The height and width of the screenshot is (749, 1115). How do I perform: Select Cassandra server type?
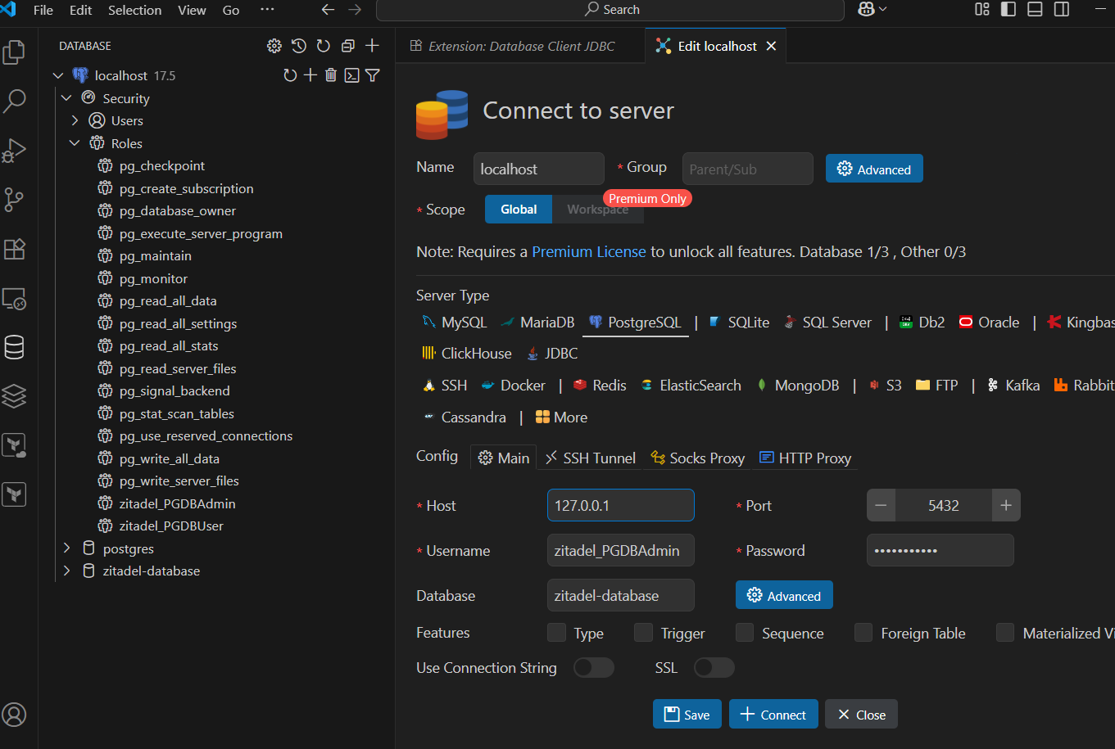(465, 417)
